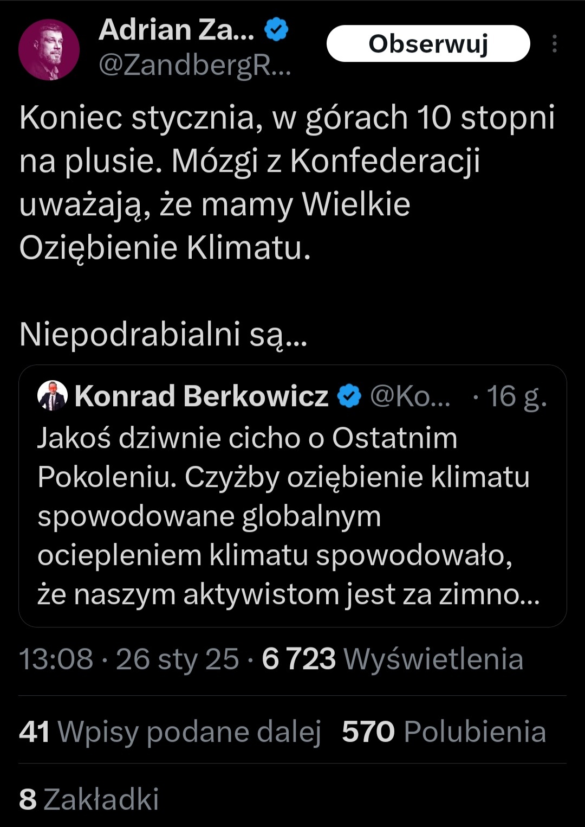Open the 8 Zakładki count
This screenshot has width=585, height=827.
point(89,799)
